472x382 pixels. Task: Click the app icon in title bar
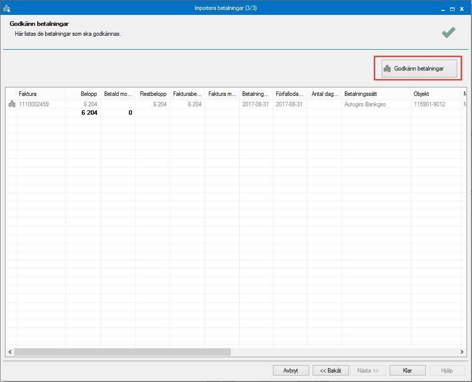tap(6, 9)
